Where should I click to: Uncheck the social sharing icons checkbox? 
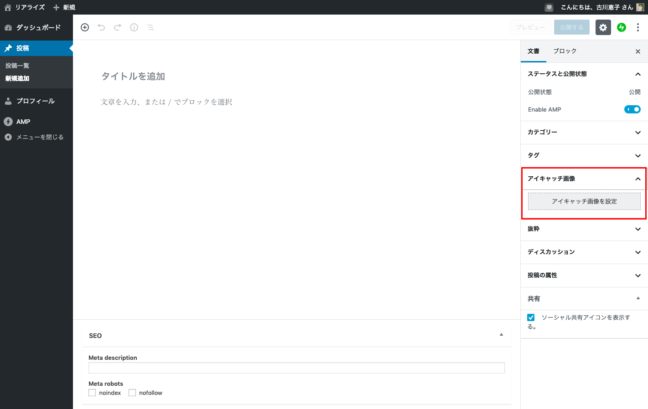pos(531,317)
